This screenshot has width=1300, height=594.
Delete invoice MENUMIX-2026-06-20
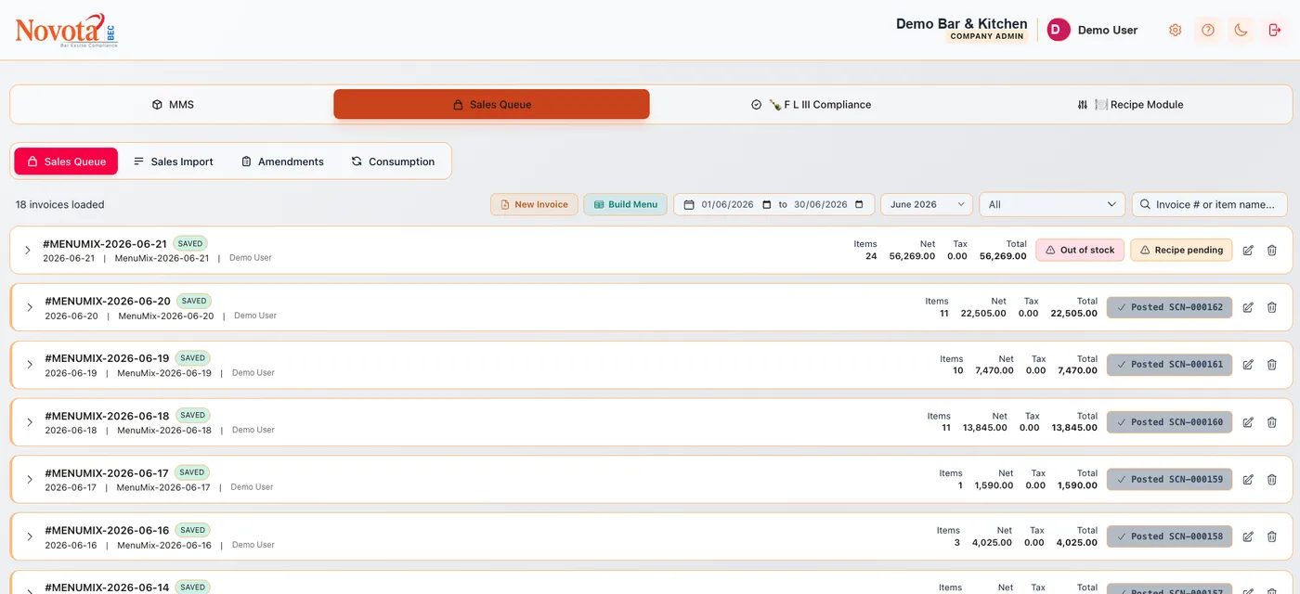[1272, 307]
